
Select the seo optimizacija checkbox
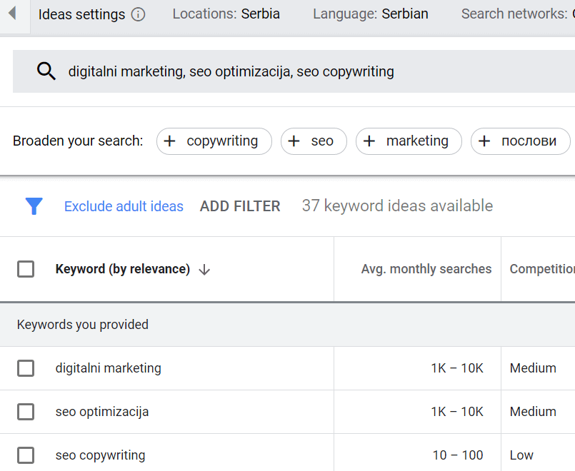click(x=26, y=412)
